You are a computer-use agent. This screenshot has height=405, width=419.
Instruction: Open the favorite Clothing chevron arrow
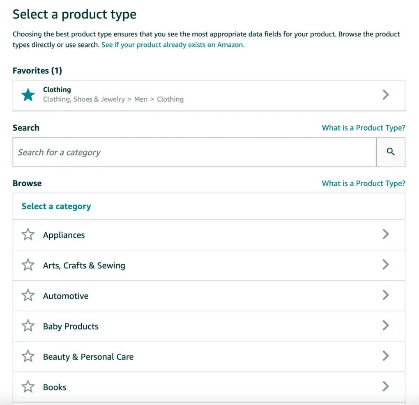click(385, 95)
